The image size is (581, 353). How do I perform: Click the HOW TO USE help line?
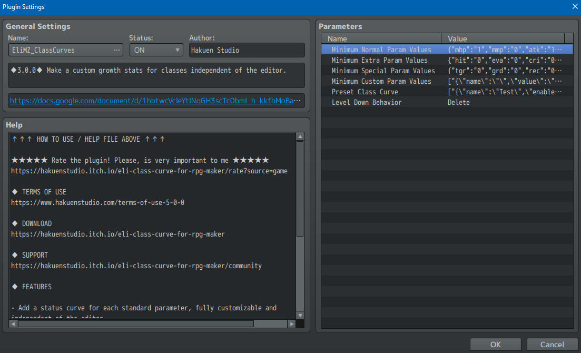click(x=88, y=140)
